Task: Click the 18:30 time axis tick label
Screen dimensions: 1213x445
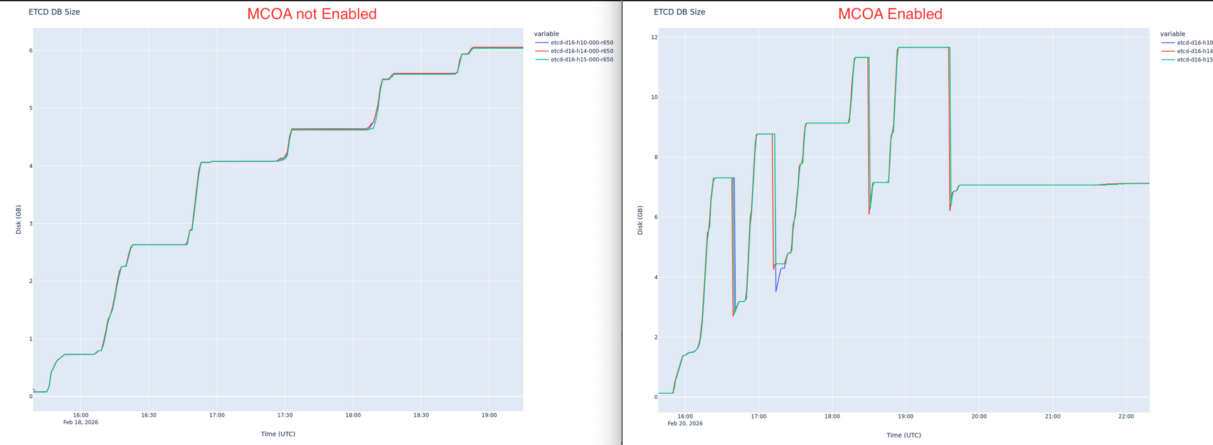Action: 421,415
